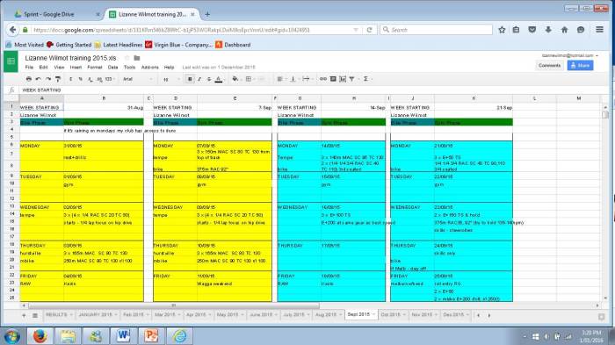Viewport: 615px width, 345px height.
Task: Open the horizontal align dropdown
Action: (x=281, y=79)
